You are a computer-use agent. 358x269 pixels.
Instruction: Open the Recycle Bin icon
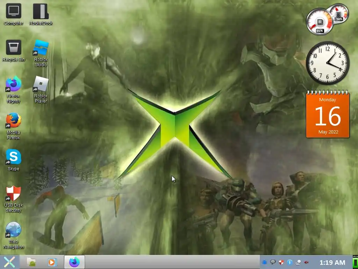tap(14, 50)
